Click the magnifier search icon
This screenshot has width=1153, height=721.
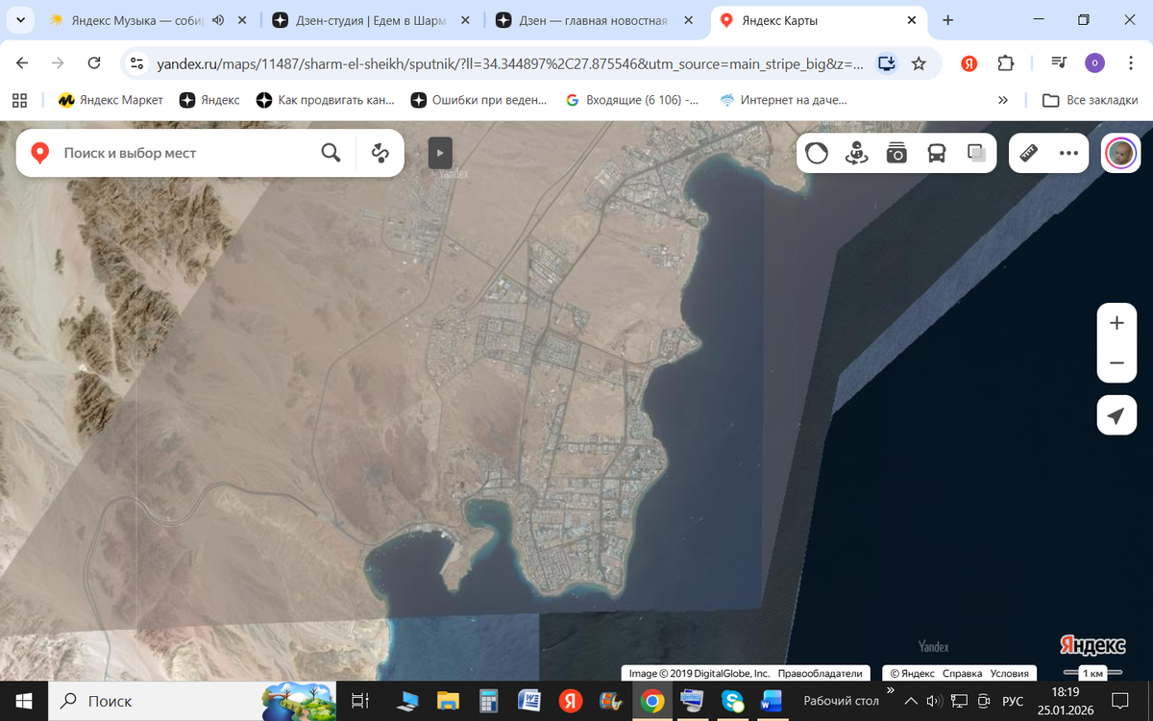point(331,153)
